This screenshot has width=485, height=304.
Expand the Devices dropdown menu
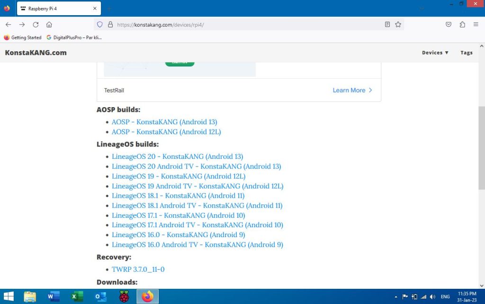435,53
